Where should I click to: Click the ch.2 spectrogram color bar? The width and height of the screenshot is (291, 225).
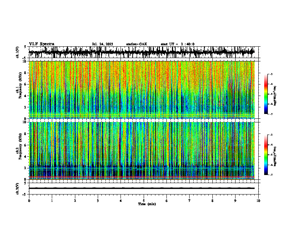click(x=266, y=155)
